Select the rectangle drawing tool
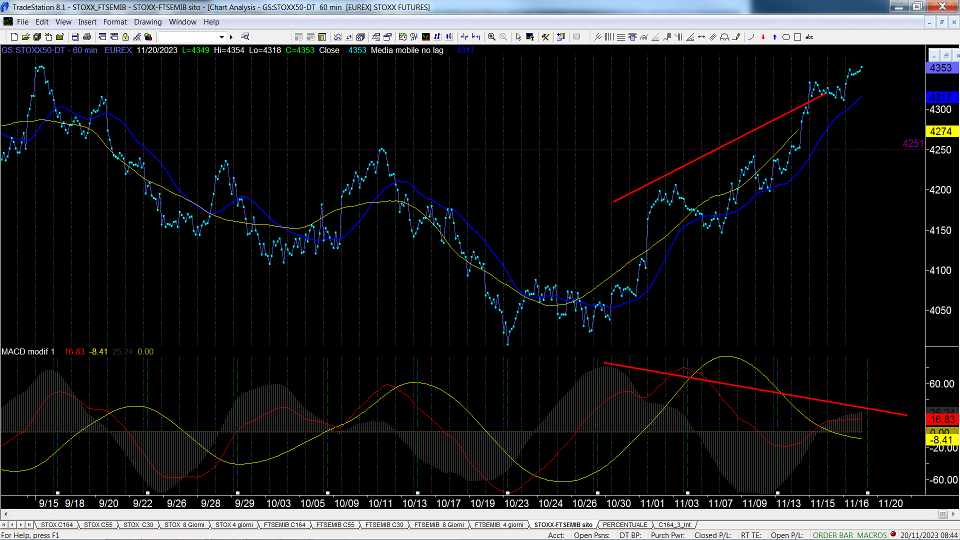960x540 pixels. click(797, 37)
